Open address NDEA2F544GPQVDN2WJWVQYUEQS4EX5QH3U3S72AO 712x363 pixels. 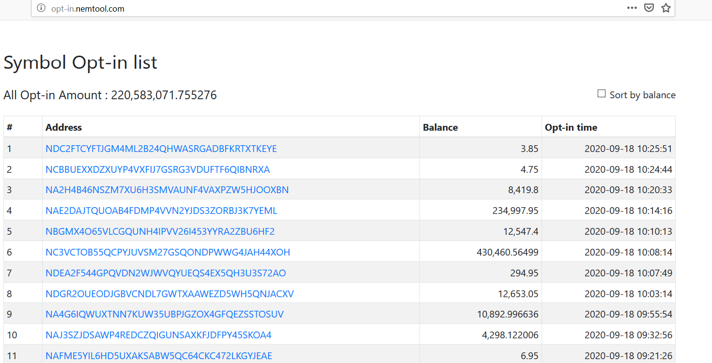pyautogui.click(x=166, y=273)
